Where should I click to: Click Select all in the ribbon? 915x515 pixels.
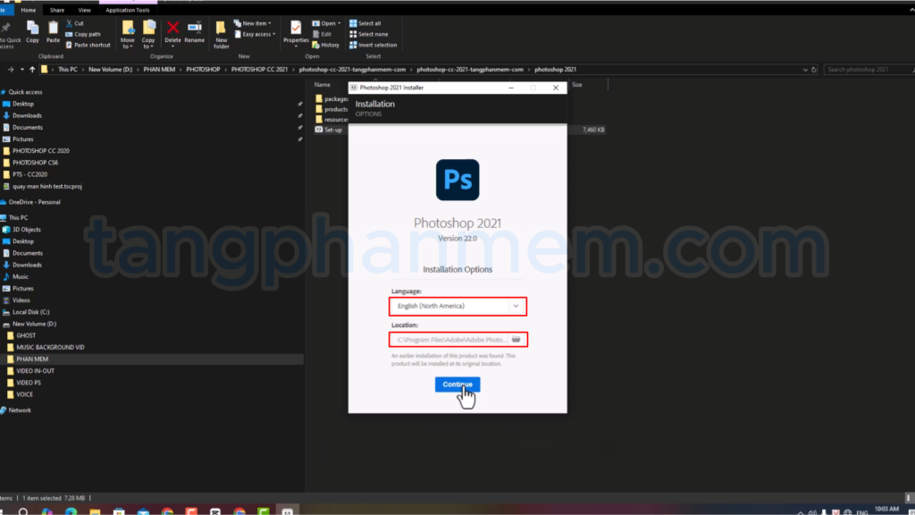click(368, 23)
